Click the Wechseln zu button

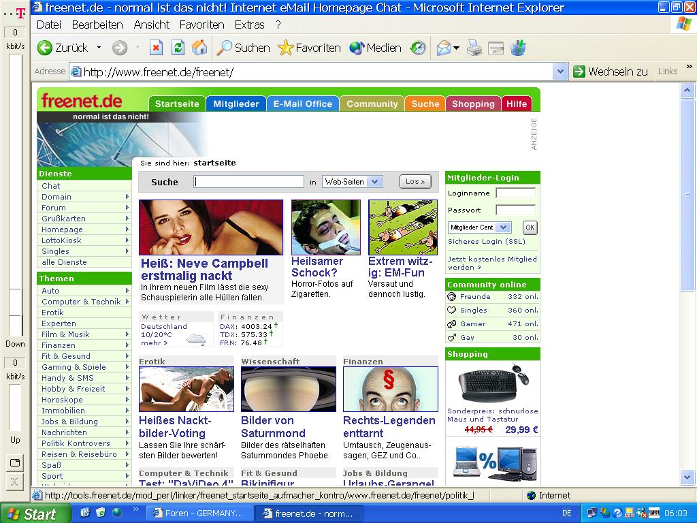pos(611,72)
